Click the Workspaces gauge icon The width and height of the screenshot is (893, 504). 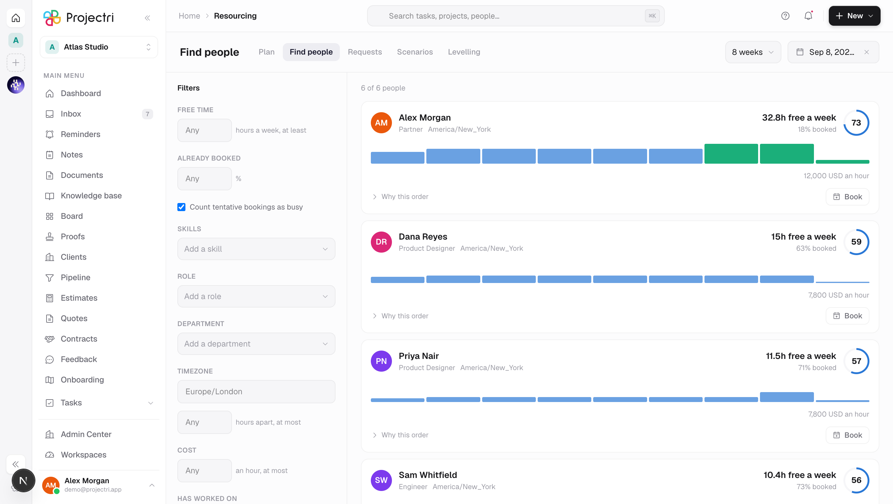[50, 455]
